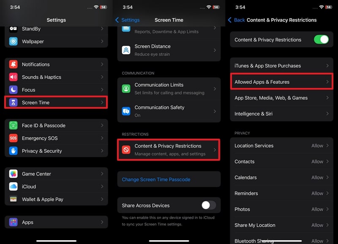Tap the iCloud cloud icon
338x244 pixels.
tap(13, 186)
